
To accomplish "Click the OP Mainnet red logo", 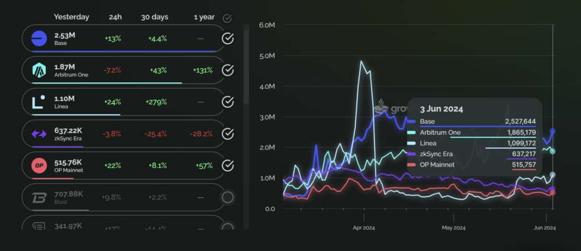I will pyautogui.click(x=39, y=166).
